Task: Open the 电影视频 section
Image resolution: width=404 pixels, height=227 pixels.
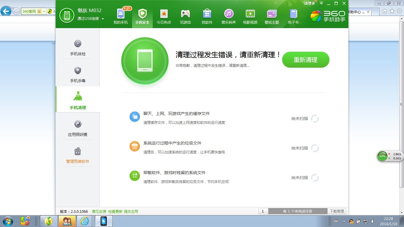Action: click(250, 17)
